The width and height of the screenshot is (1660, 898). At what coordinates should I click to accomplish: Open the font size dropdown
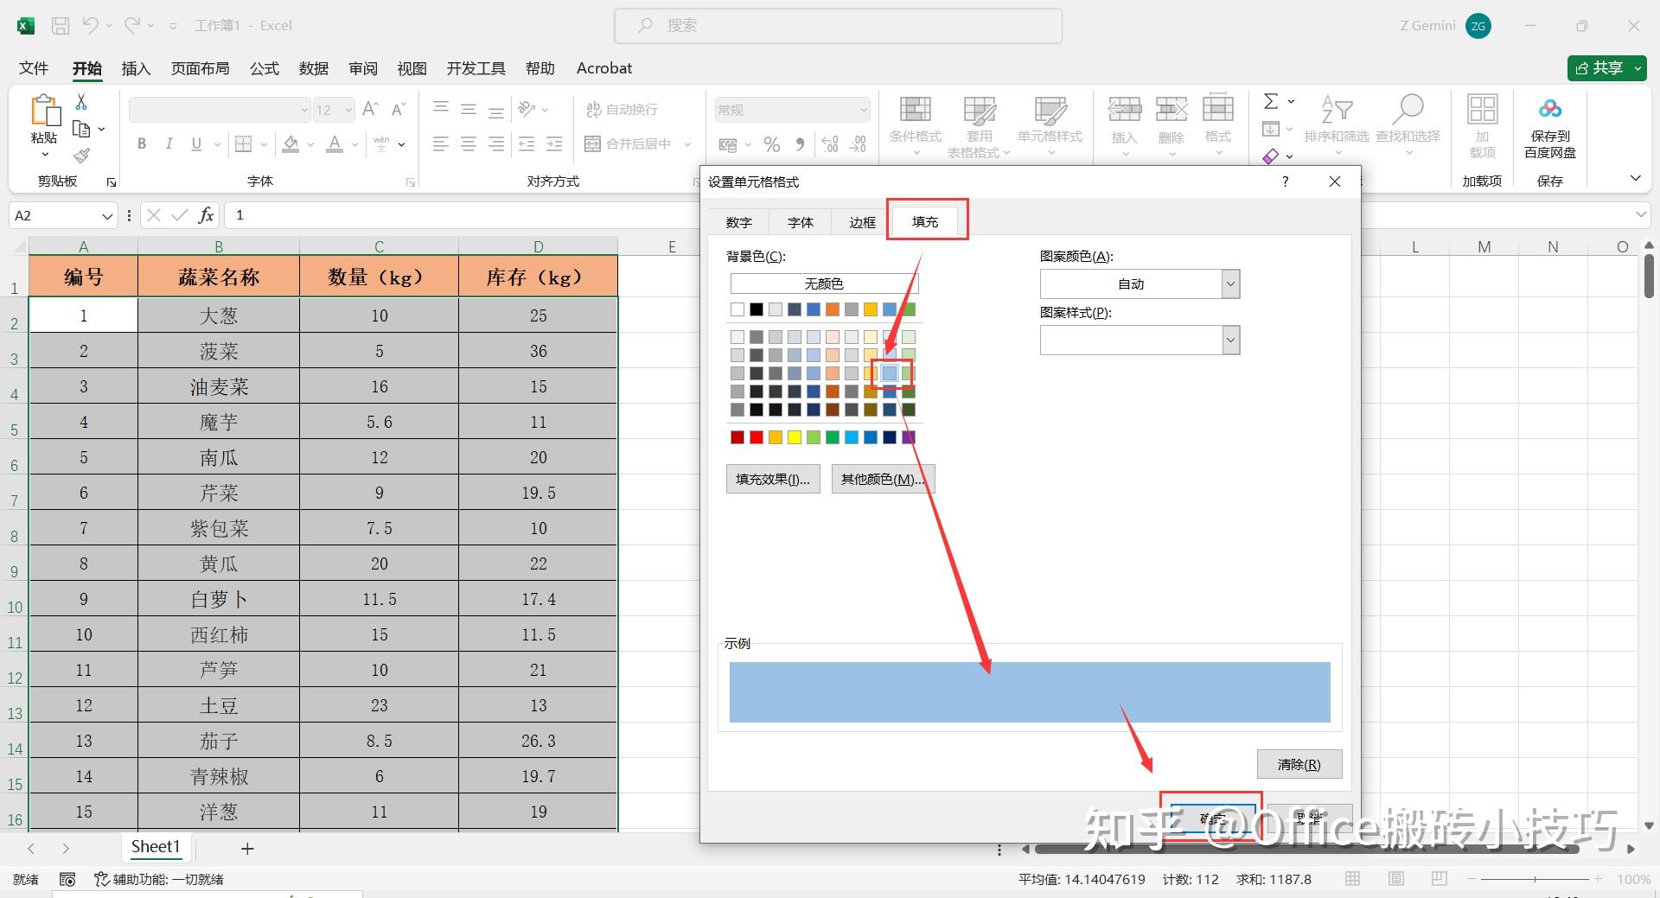click(348, 110)
